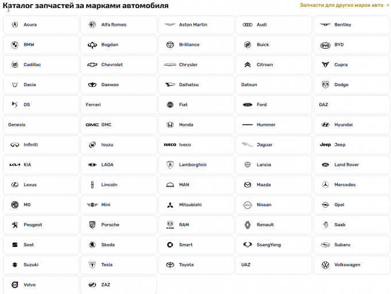
Task: Click the Volkswagen VW logo icon
Action: 325,265
